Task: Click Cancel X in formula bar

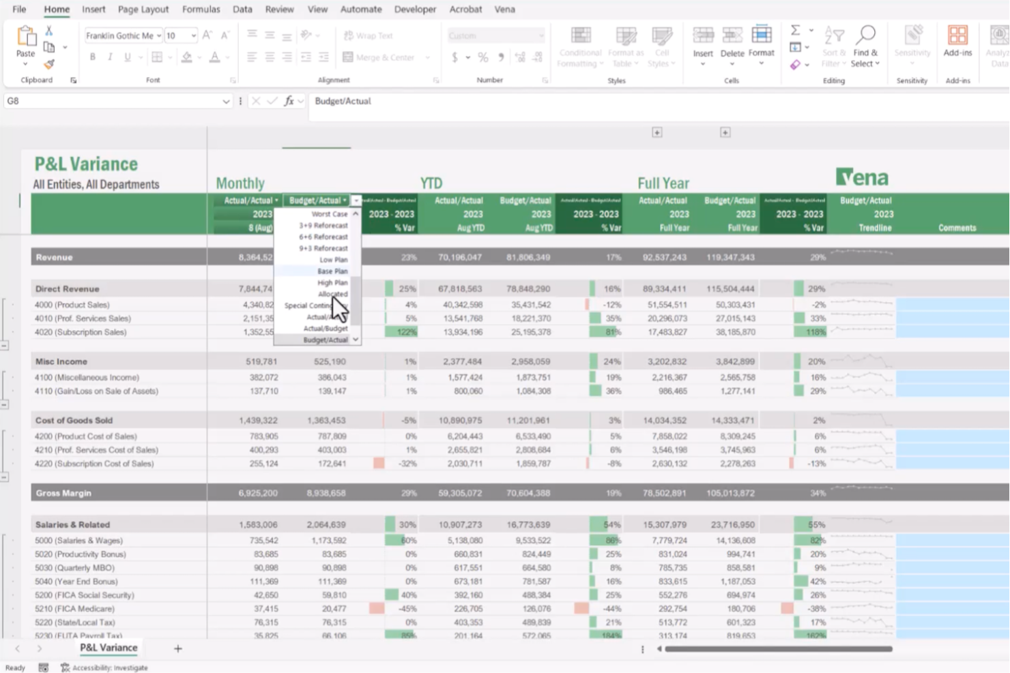Action: (x=256, y=101)
